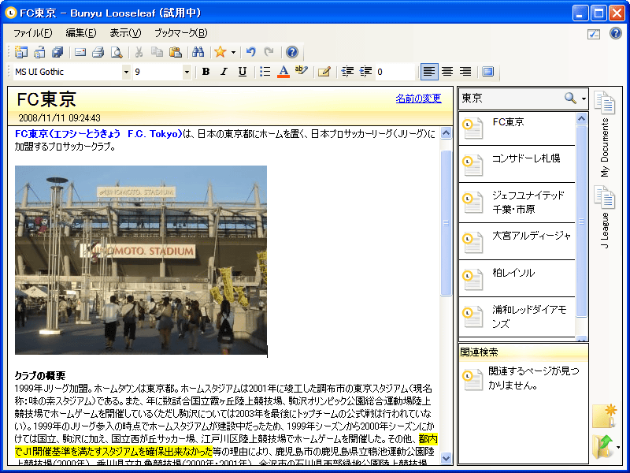
Task: Toggle italic formatting
Action: coord(224,72)
